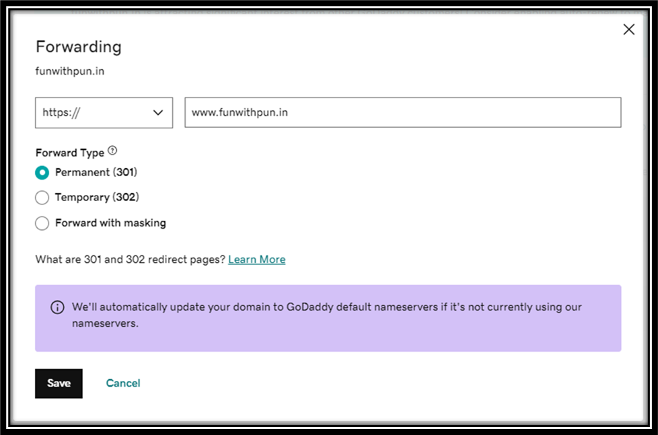Click the Cancel link

pyautogui.click(x=123, y=383)
